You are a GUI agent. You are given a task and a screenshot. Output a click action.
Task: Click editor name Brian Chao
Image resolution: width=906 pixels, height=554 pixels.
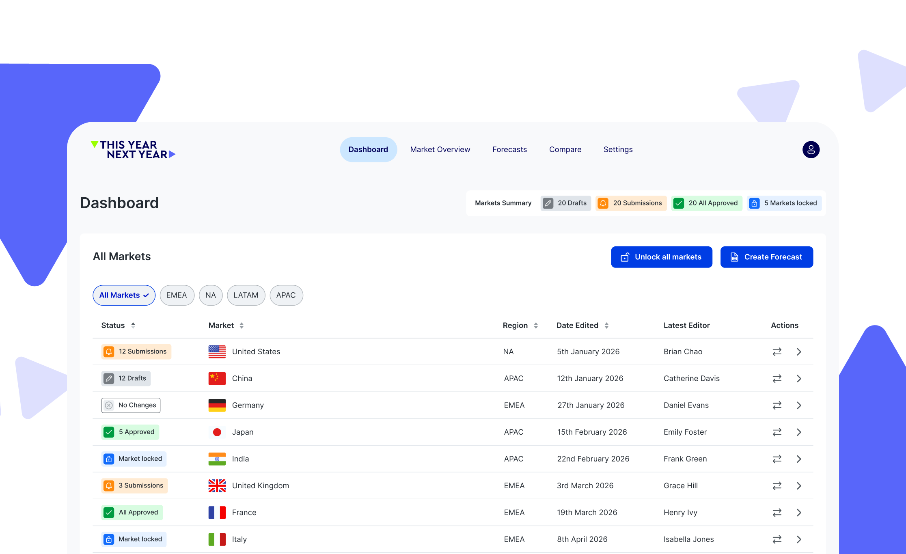[x=683, y=352]
